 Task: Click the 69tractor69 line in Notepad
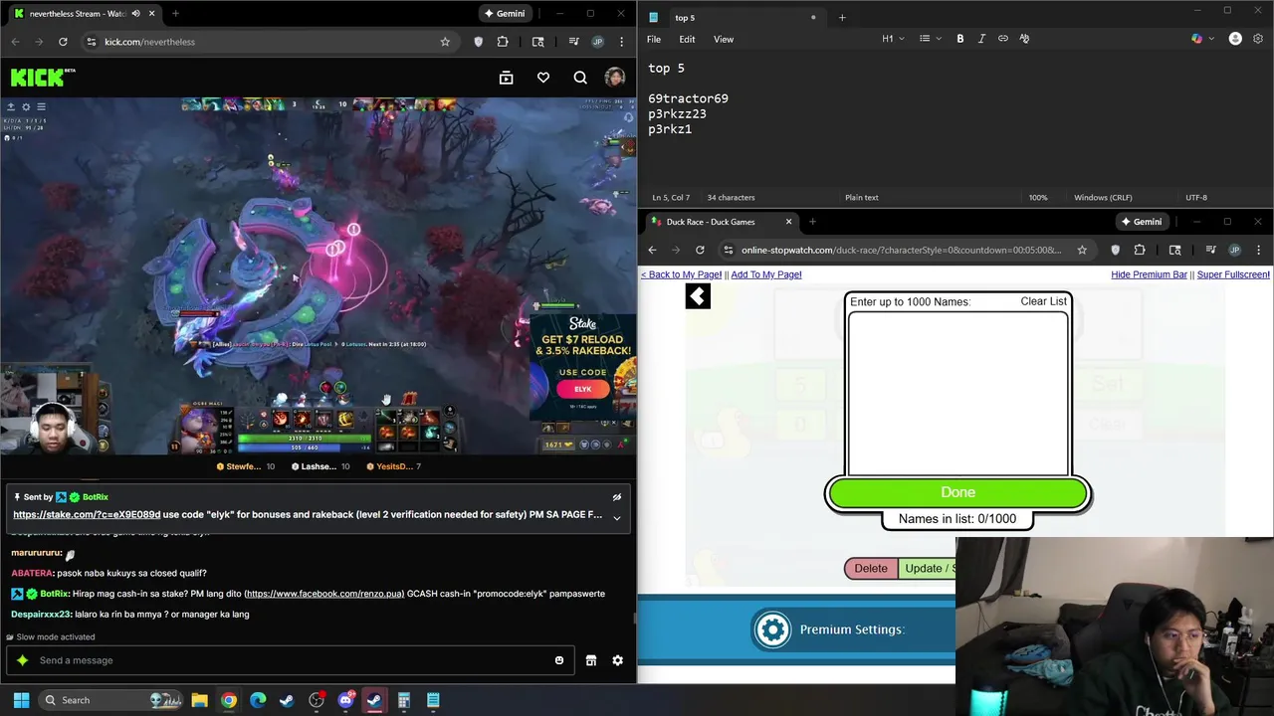pyautogui.click(x=688, y=98)
